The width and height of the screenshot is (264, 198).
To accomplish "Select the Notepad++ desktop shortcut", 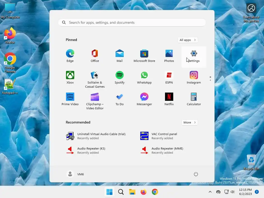I will [x=10, y=86].
